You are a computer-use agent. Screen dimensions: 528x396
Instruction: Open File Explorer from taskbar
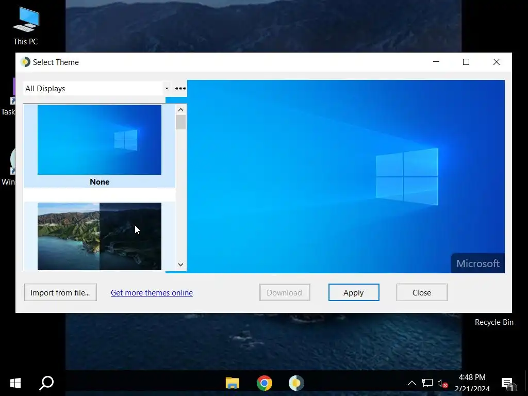233,383
